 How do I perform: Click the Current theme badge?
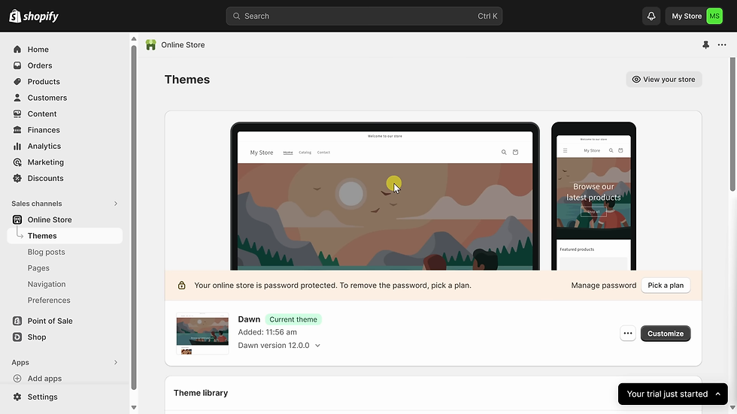click(x=293, y=319)
